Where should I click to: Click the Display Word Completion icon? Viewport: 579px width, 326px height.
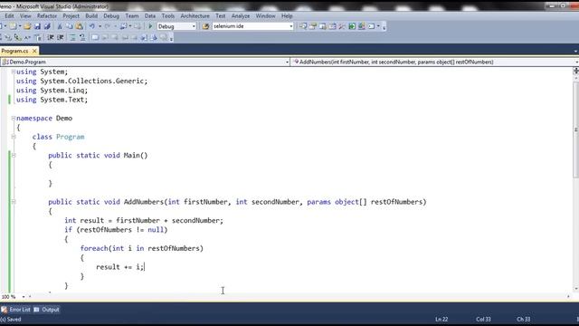[x=28, y=37]
